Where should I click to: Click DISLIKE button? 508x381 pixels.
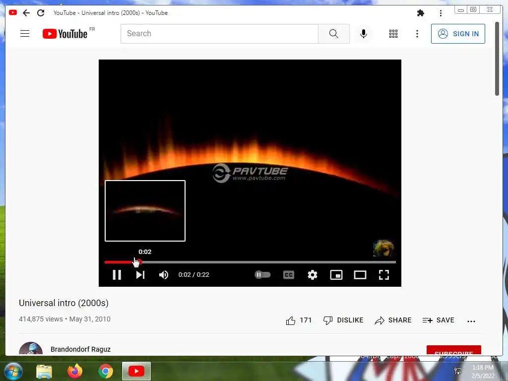[x=343, y=320]
